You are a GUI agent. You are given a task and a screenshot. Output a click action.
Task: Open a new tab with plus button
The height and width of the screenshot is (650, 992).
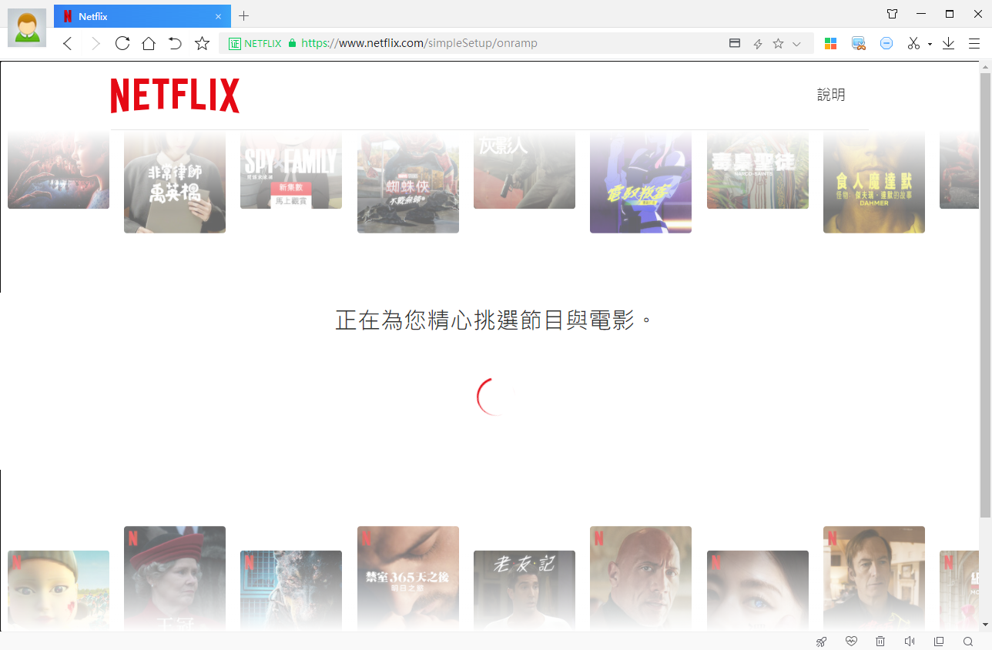243,15
